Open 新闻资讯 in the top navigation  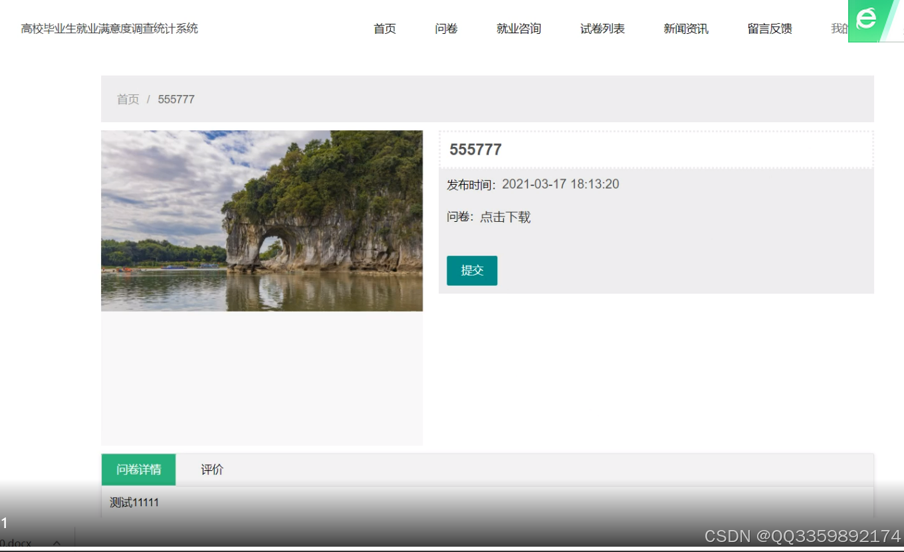(686, 29)
